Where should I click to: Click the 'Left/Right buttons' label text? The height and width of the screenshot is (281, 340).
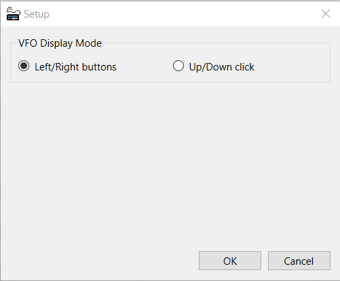(75, 67)
